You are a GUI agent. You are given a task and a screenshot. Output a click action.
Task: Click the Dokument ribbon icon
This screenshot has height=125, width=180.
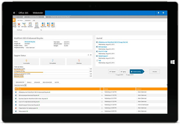pyautogui.click(x=30, y=25)
